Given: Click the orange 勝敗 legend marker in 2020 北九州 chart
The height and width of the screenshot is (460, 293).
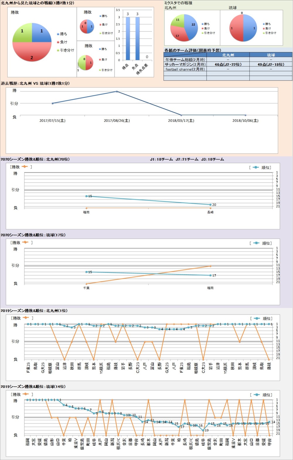Looking at the screenshot, I should coord(25,167).
